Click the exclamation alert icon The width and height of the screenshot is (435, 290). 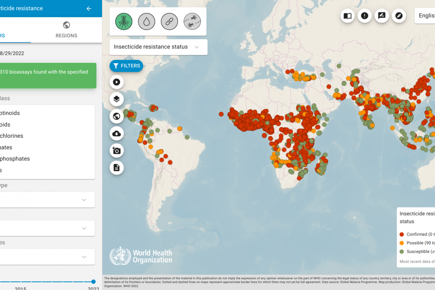point(365,16)
